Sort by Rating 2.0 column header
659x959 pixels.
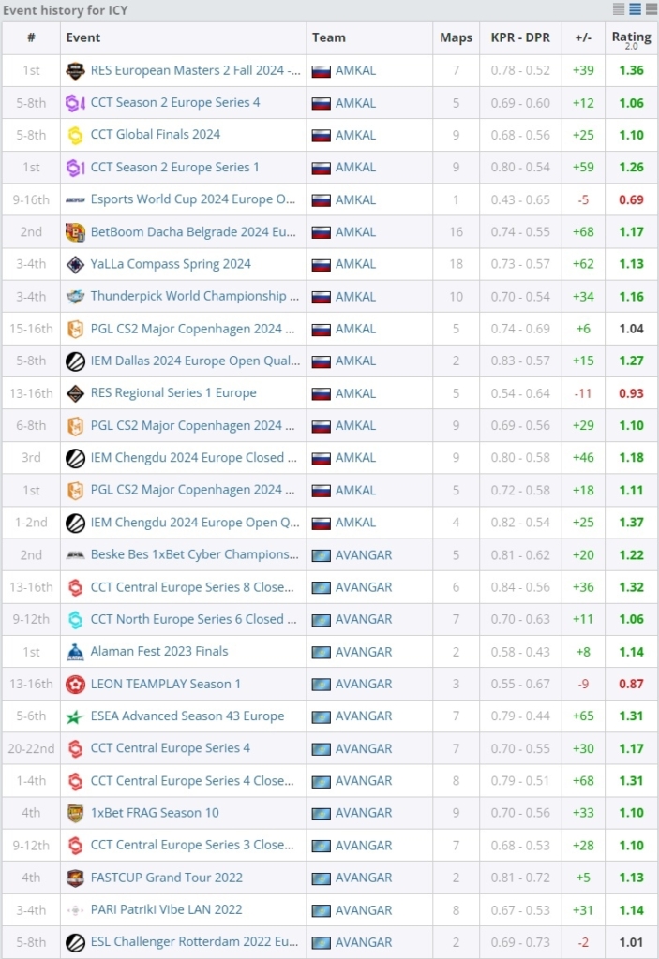coord(631,39)
